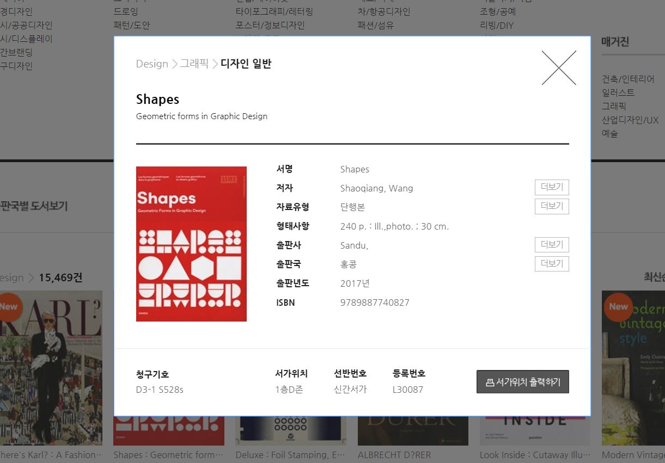
Task: Open Where's Karl book thumbnail
Action: [x=51, y=368]
